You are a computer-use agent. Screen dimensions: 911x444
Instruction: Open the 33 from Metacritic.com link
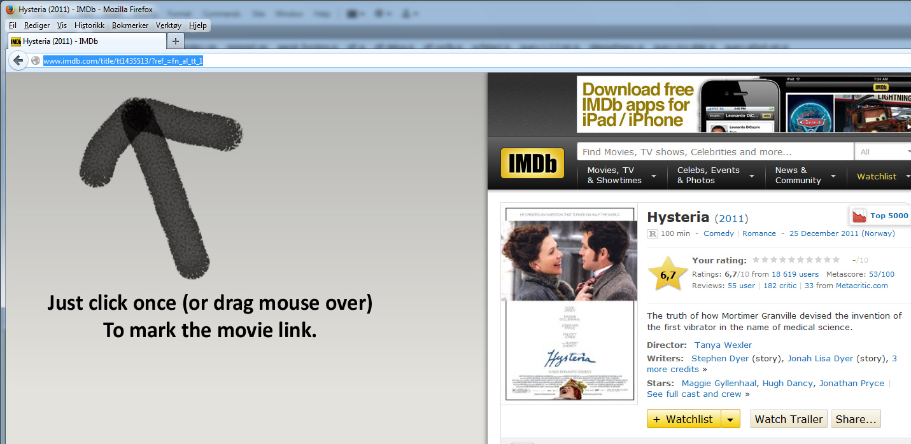846,286
